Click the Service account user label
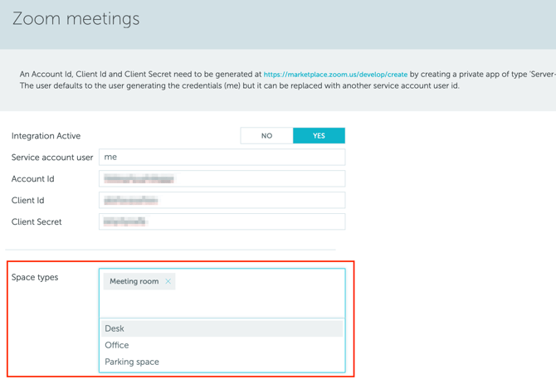This screenshot has width=556, height=379. coord(52,158)
